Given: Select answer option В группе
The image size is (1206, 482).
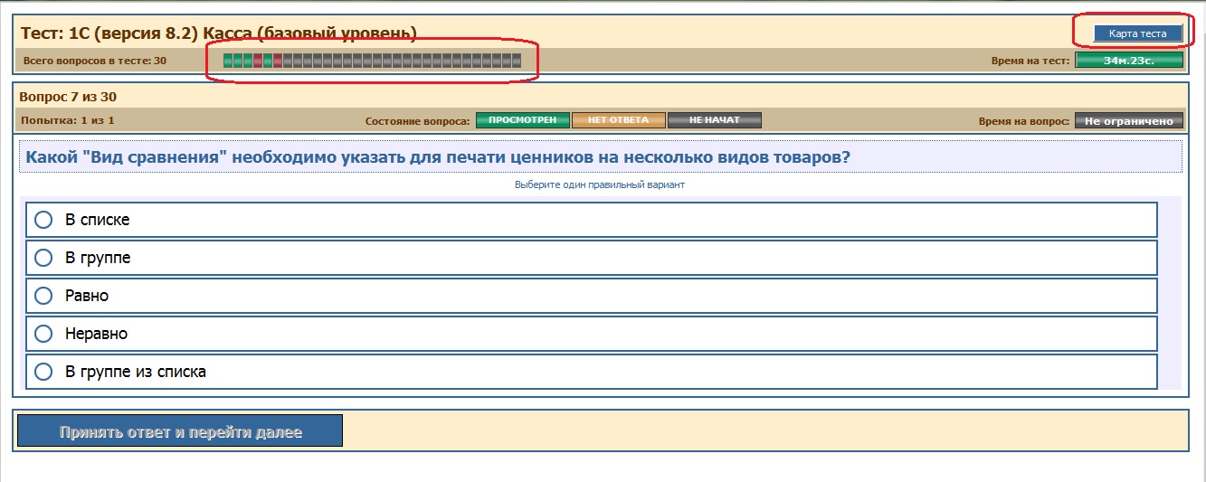Looking at the screenshot, I should pos(592,258).
